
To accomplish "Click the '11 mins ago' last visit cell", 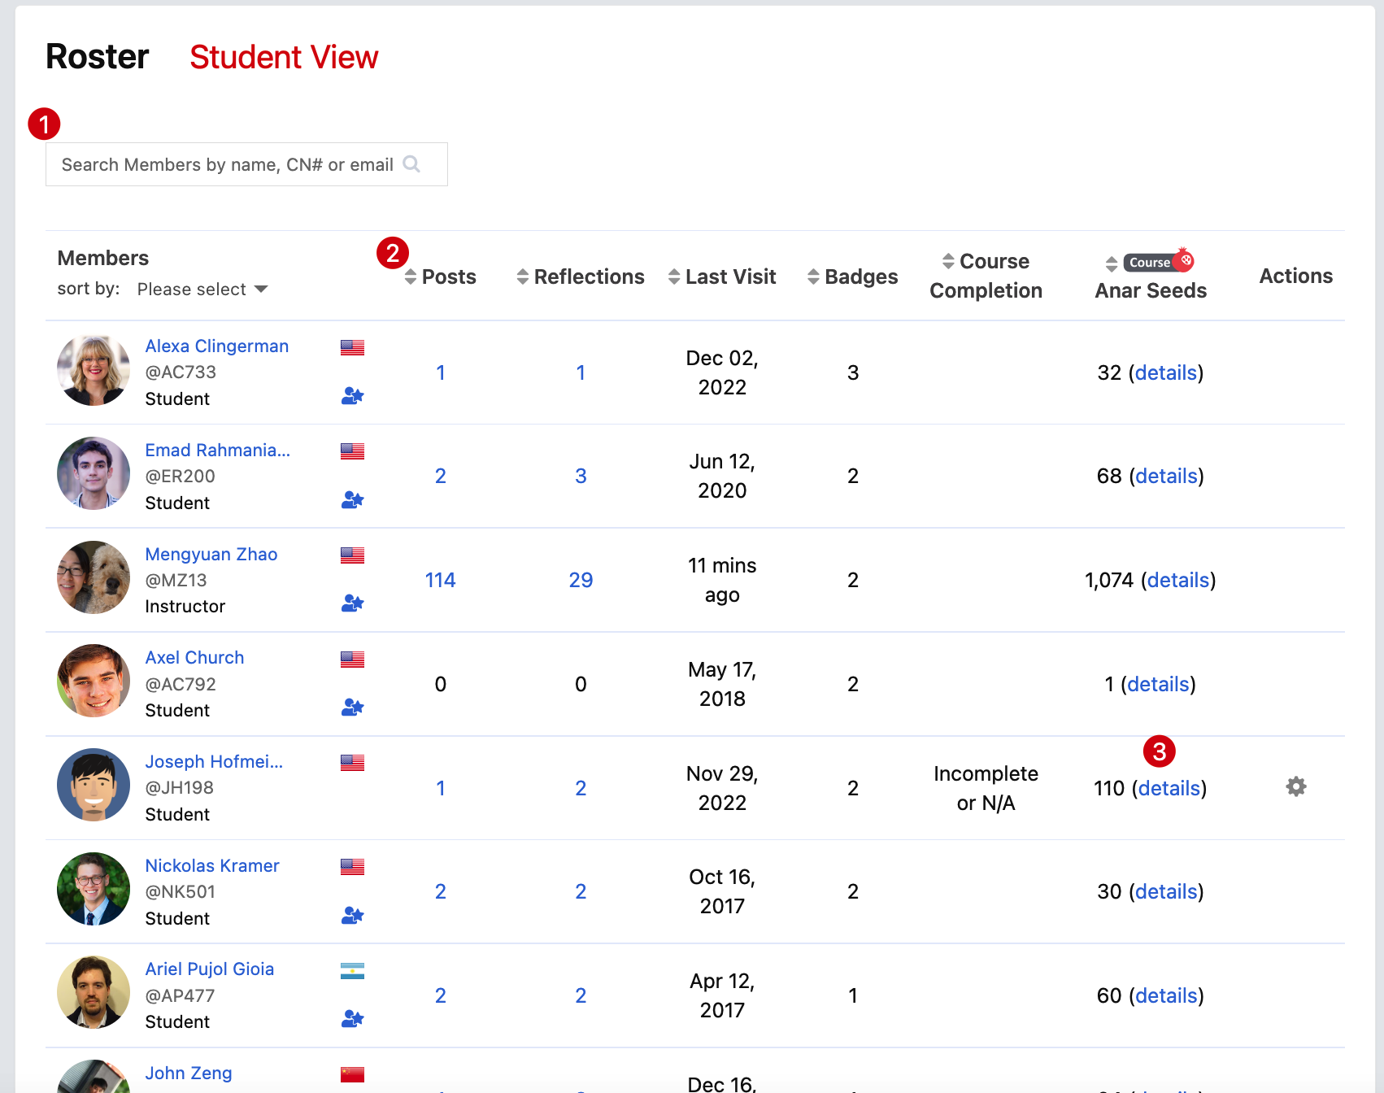I will pyautogui.click(x=722, y=580).
